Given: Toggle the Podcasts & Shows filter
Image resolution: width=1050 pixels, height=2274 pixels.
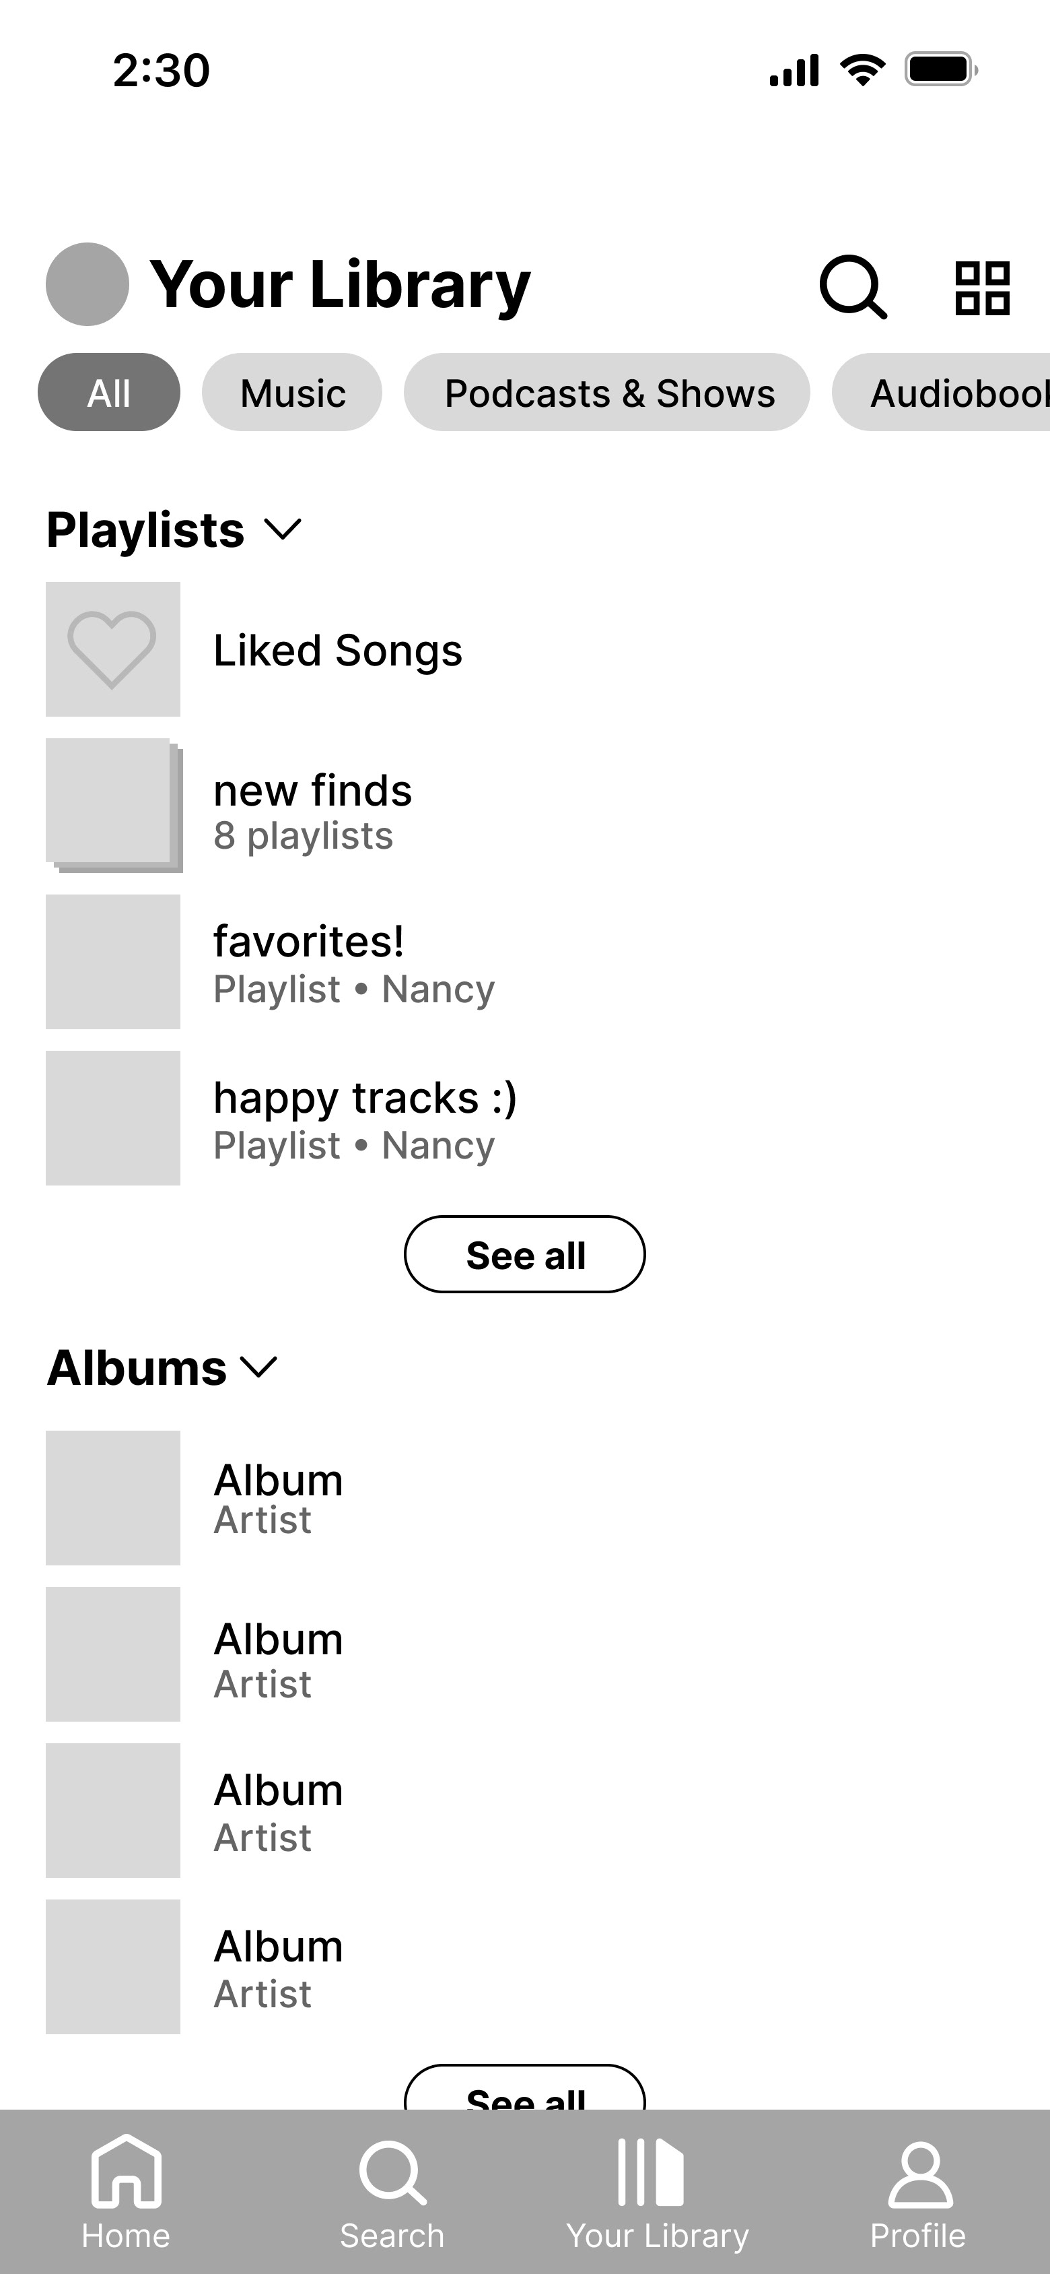Looking at the screenshot, I should [x=607, y=392].
